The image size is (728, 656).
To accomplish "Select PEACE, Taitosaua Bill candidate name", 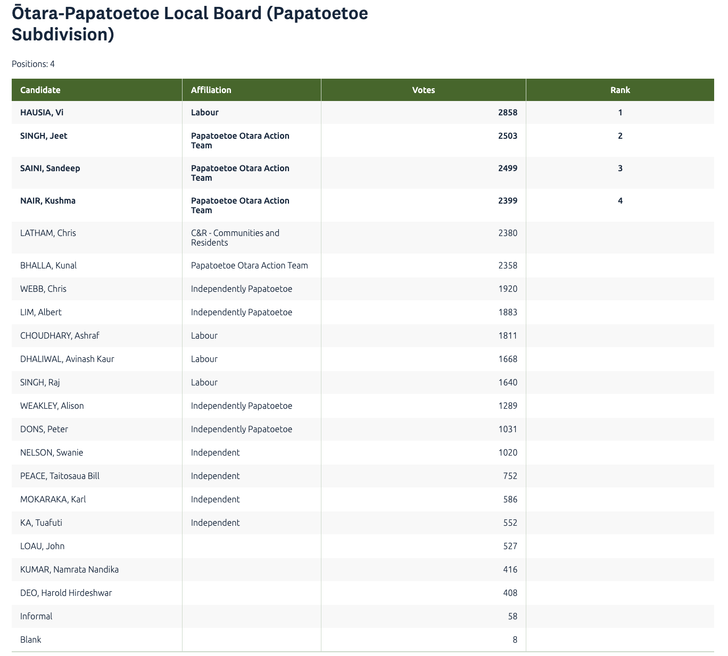I will click(60, 476).
